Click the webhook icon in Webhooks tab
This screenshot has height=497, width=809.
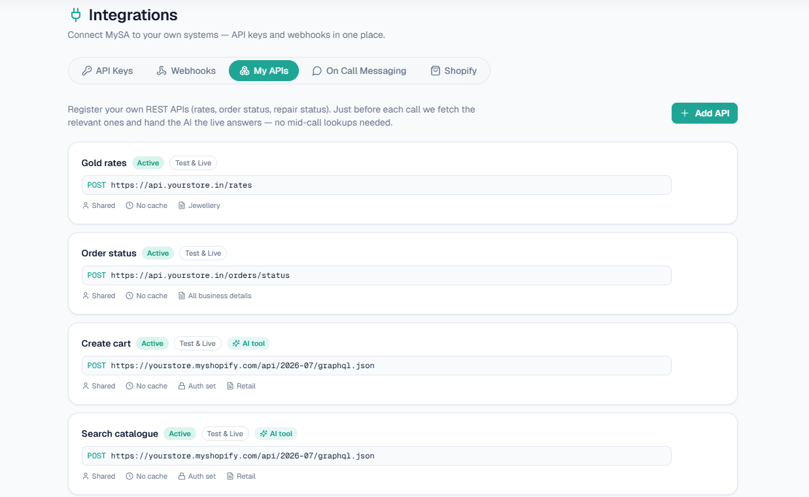(162, 71)
